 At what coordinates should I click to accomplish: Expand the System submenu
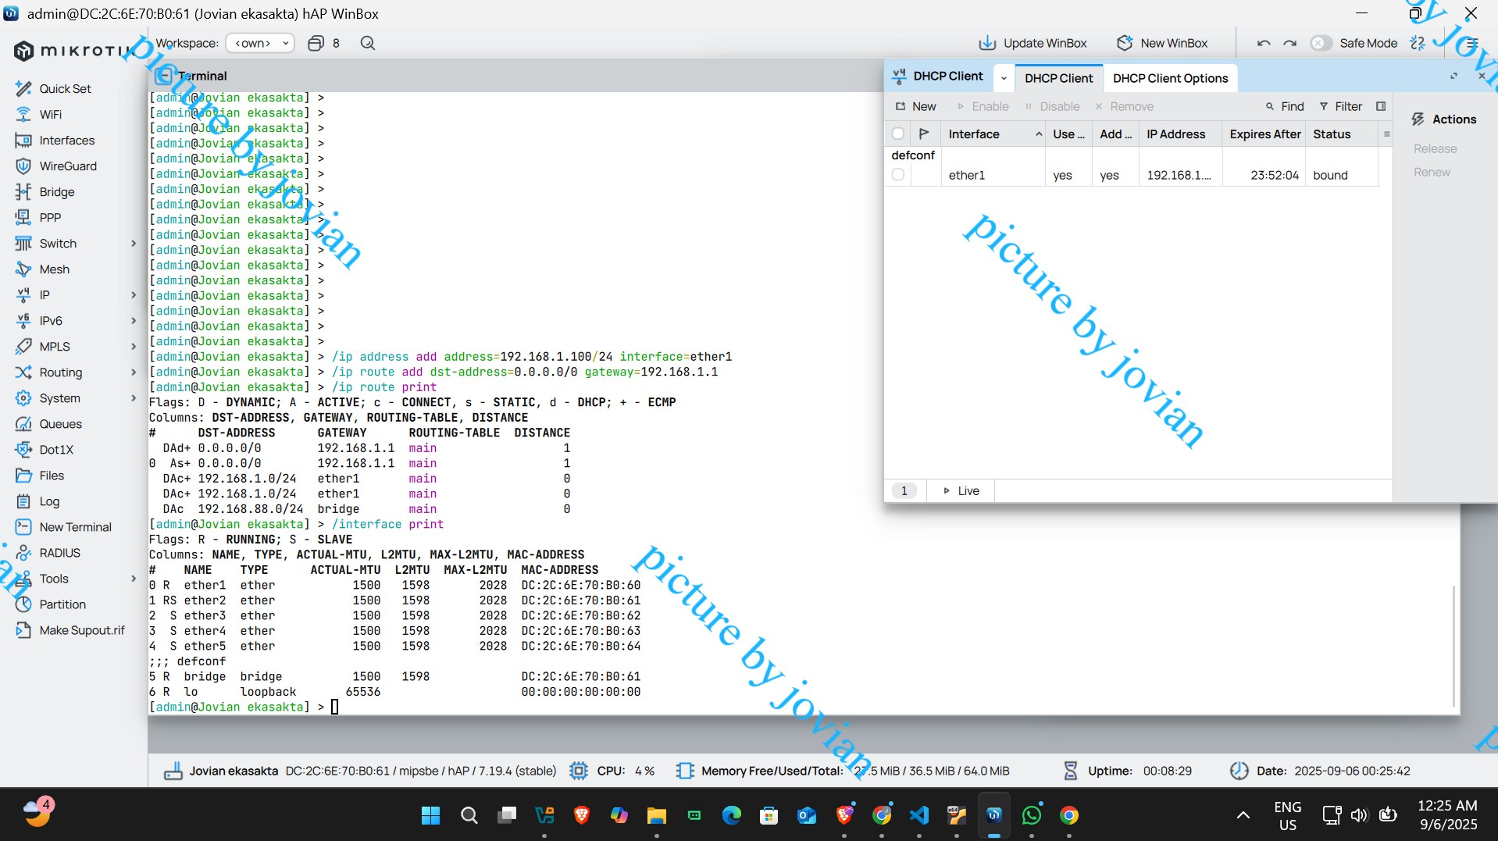coord(134,398)
